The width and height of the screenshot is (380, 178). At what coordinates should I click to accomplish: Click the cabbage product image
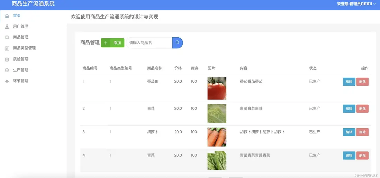pyautogui.click(x=217, y=114)
